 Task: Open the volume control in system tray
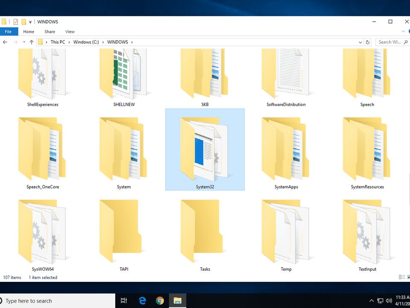tap(388, 300)
